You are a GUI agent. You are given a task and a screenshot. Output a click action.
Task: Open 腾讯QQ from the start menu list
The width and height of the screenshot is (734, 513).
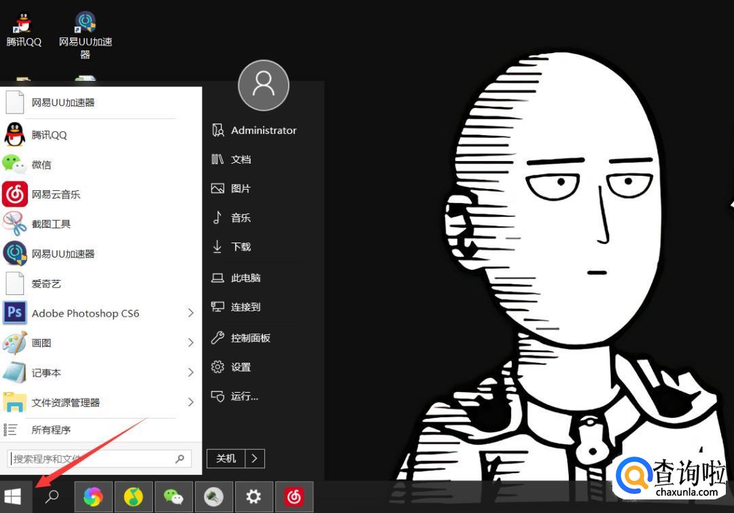pos(49,135)
